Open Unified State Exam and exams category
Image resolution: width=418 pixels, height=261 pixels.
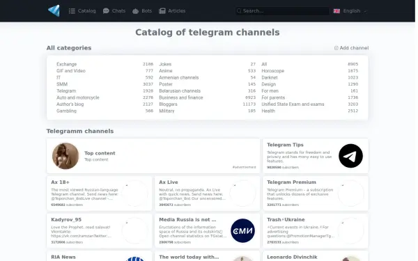pos(293,104)
